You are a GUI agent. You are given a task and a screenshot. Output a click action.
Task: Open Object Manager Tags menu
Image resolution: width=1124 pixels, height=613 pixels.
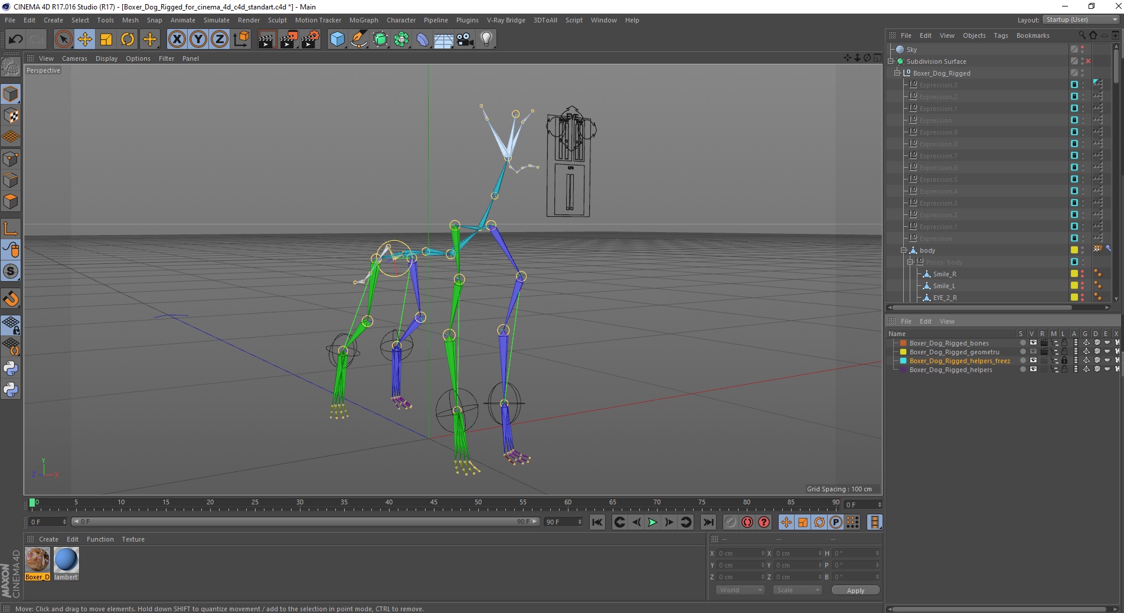[x=1001, y=35]
